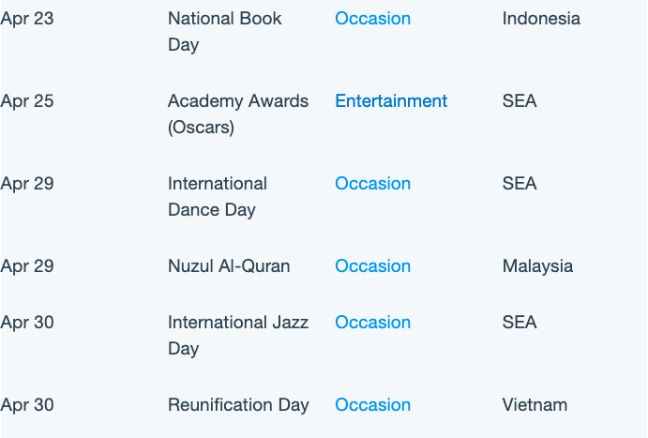Screen dimensions: 648x438
Task: Click Apr 30 date beside Reunification Day
Action: coord(27,405)
